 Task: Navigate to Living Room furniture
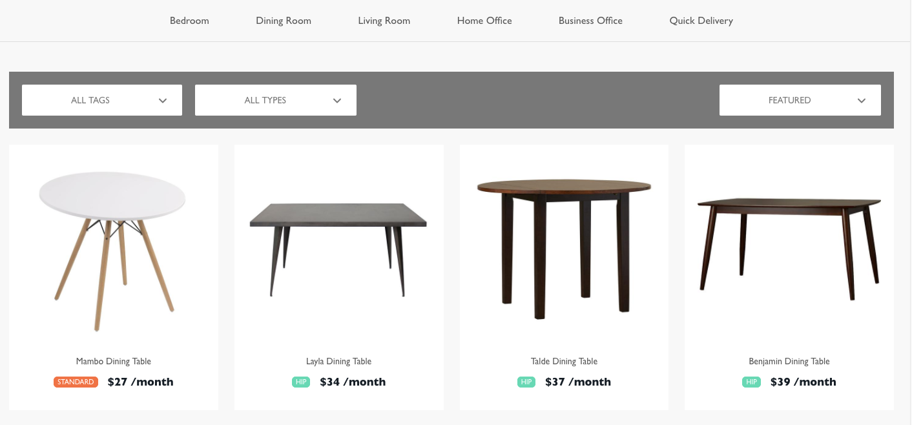384,21
